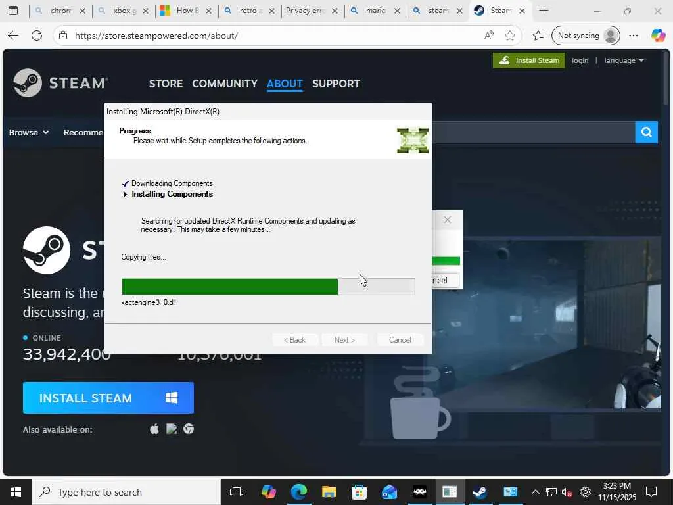Click the network tray icon
Viewport: 673px width, 505px height.
coord(551,492)
